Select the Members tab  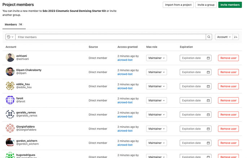click(14, 24)
